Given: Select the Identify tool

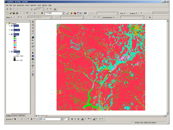Looking at the screenshot, I should click(33, 56).
